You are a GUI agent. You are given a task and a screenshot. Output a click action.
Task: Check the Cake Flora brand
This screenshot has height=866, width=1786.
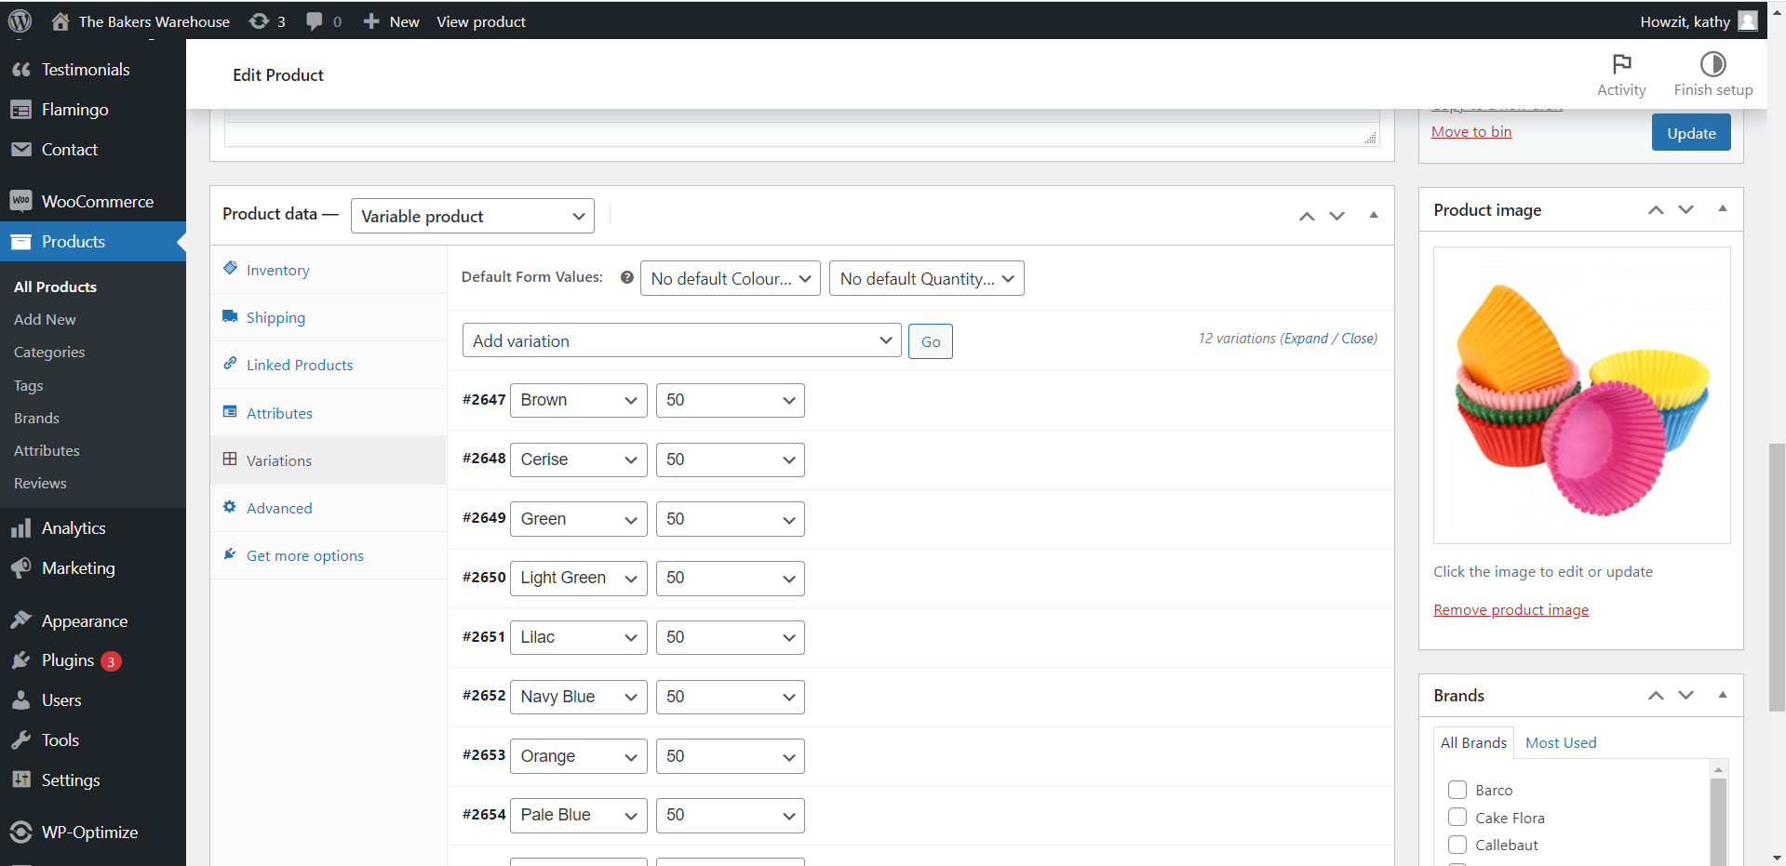[x=1457, y=818]
